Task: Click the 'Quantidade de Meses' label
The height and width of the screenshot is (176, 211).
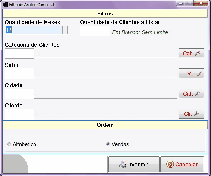Action: [x=32, y=22]
